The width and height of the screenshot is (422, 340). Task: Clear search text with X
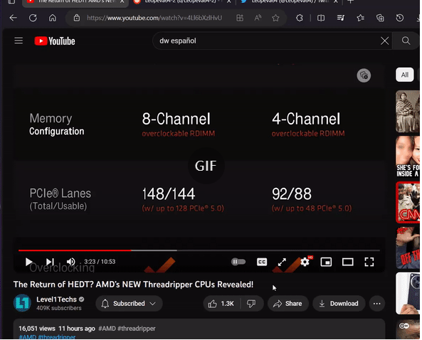384,41
